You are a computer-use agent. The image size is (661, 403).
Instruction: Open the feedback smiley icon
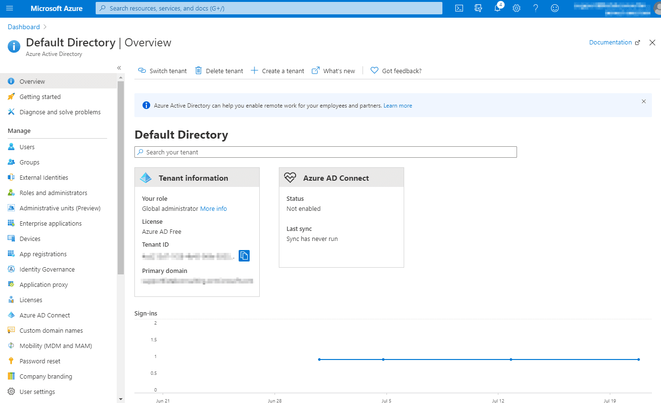[555, 8]
